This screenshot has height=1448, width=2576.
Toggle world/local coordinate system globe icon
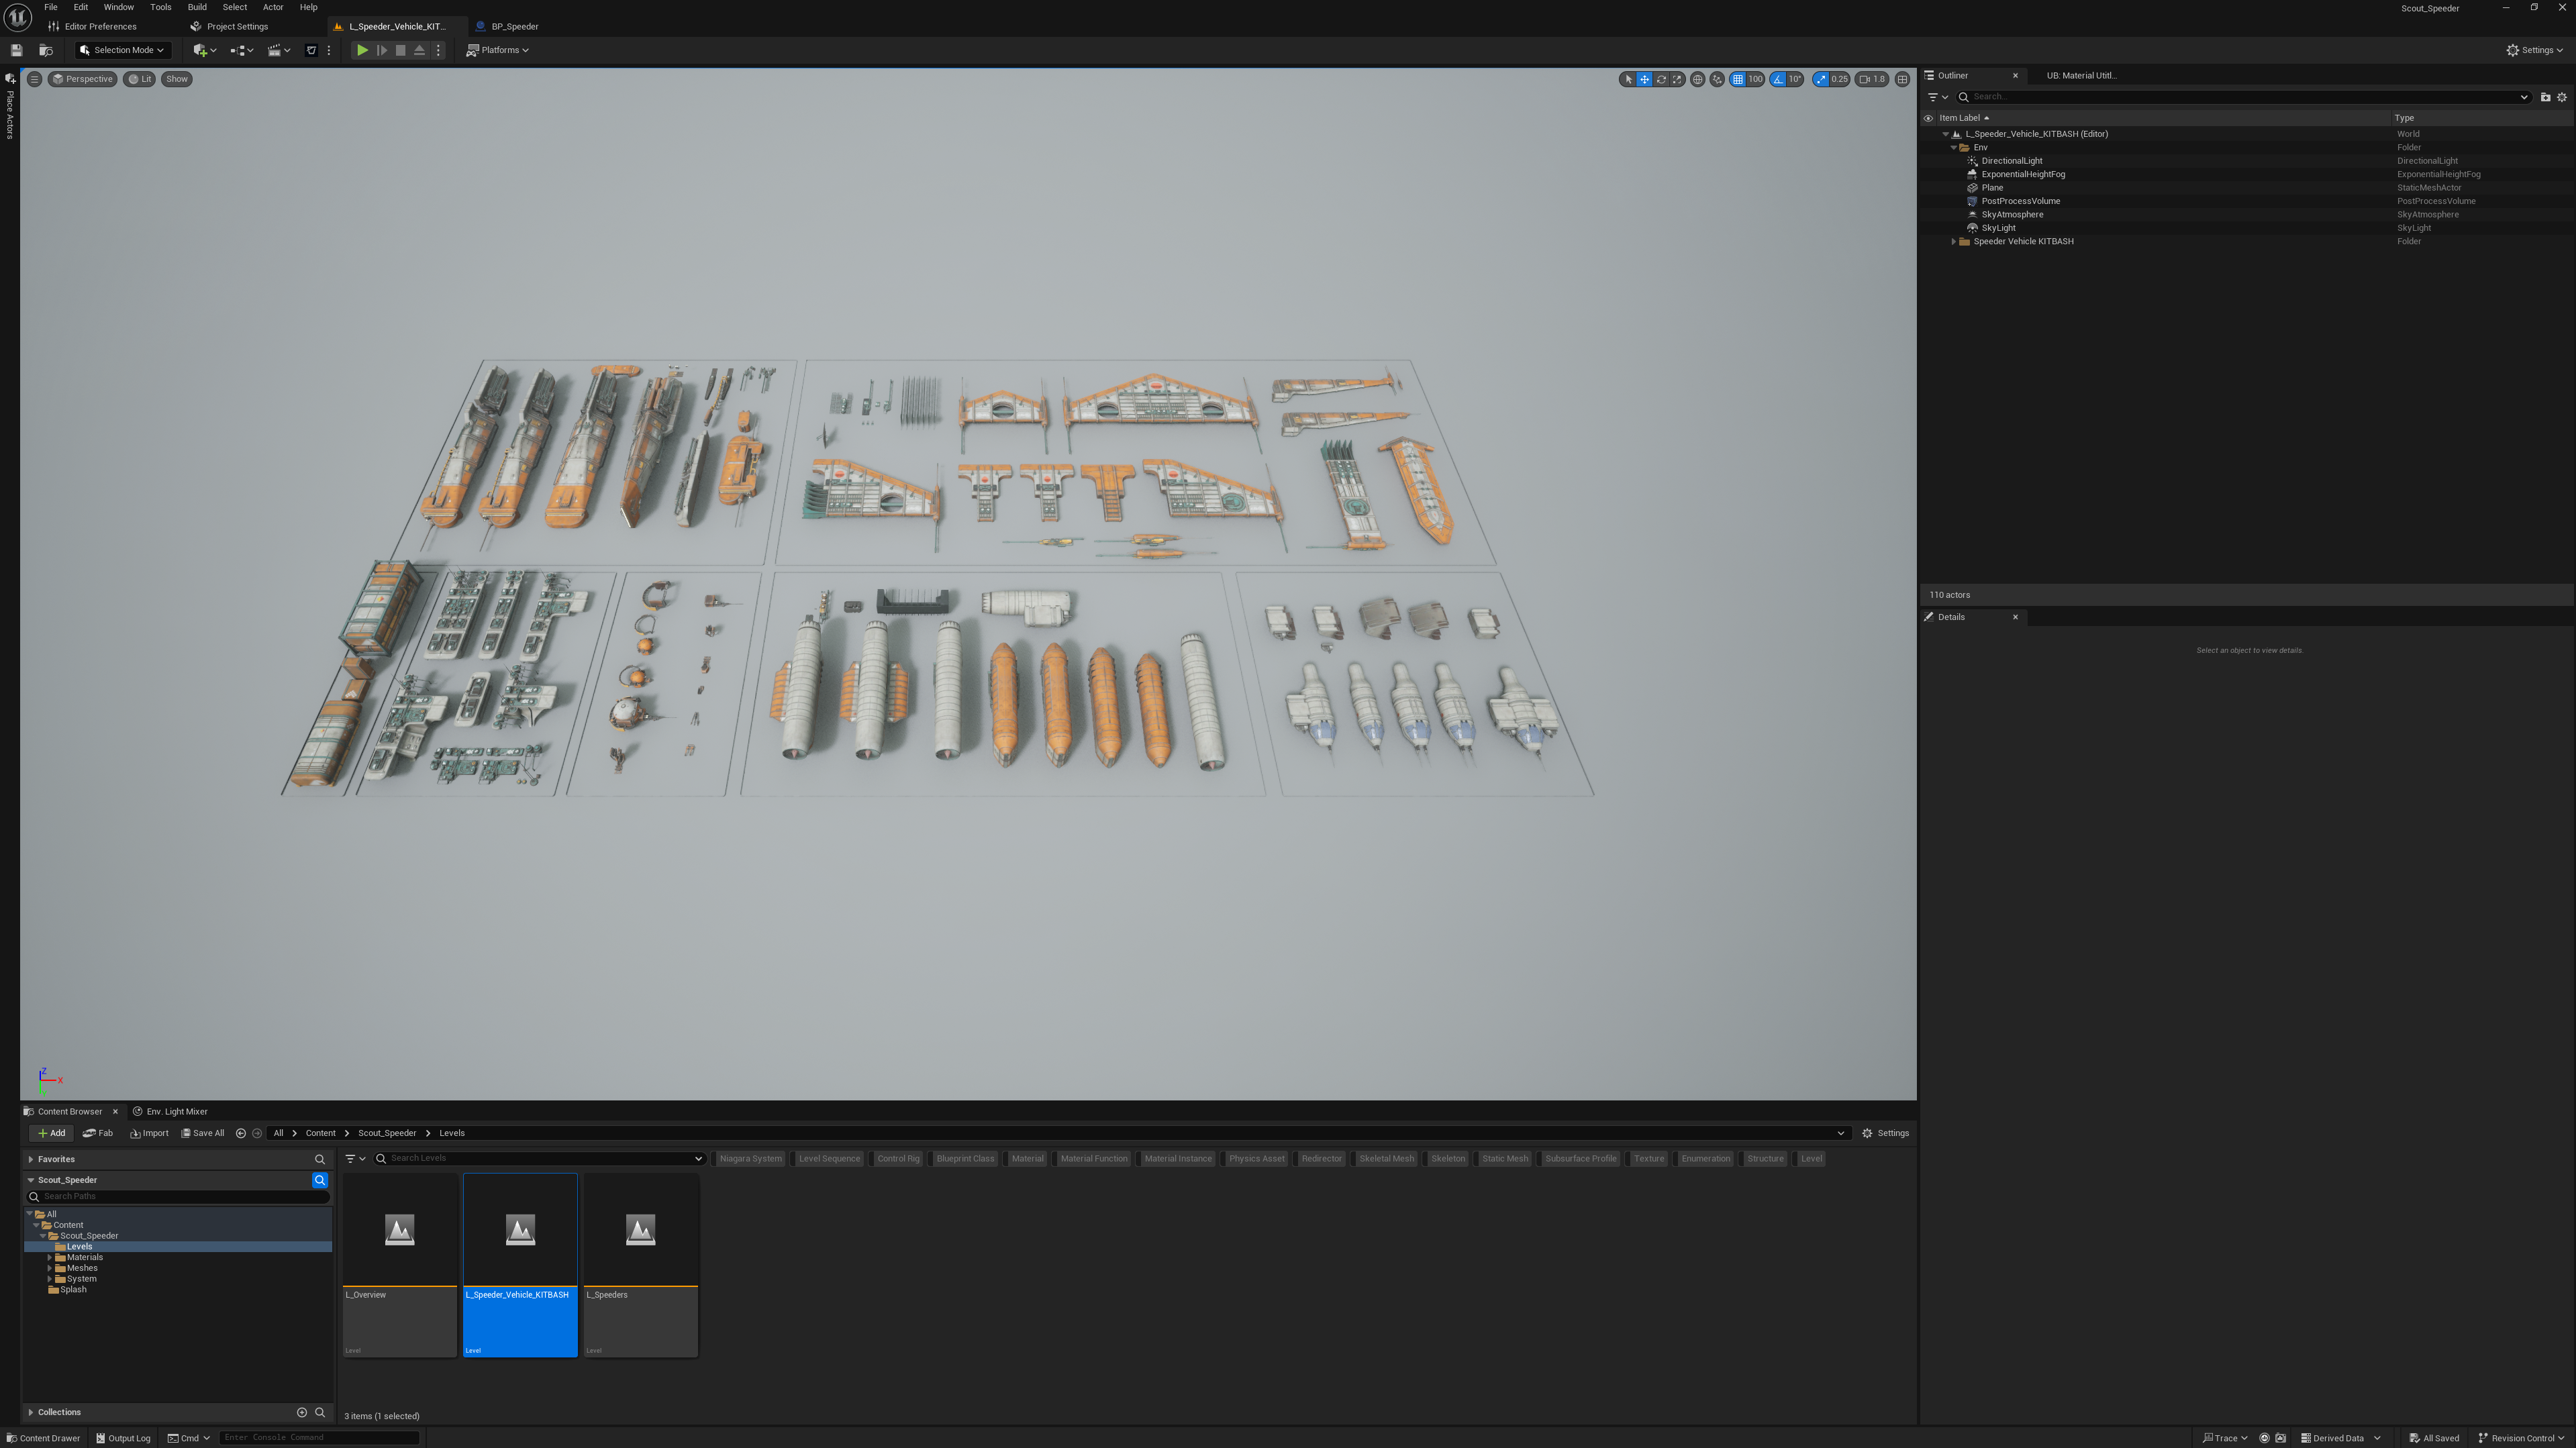point(1697,79)
